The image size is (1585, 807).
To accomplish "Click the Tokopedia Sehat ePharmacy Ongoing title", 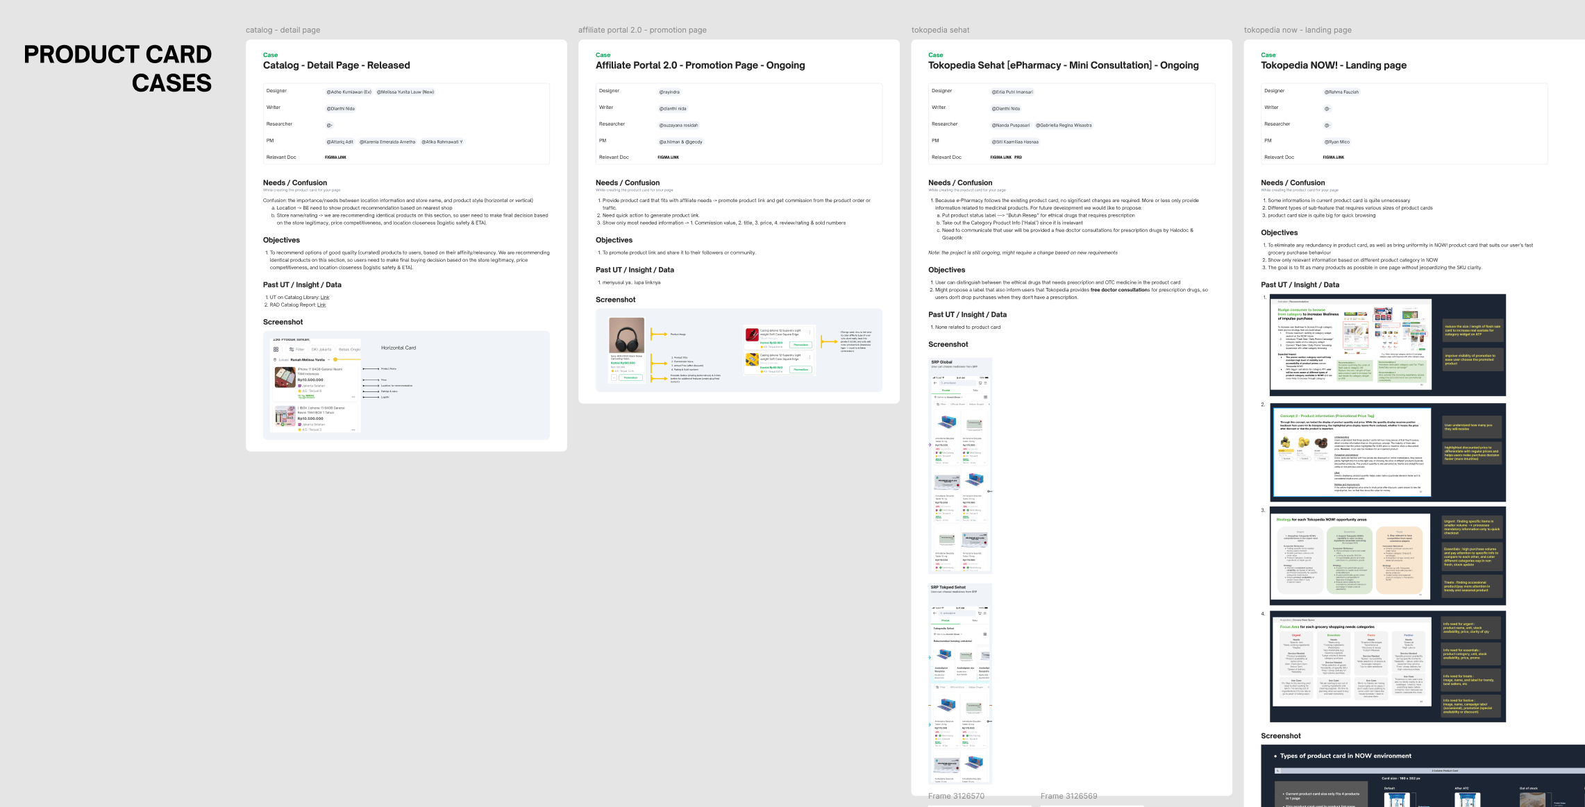I will tap(1063, 65).
